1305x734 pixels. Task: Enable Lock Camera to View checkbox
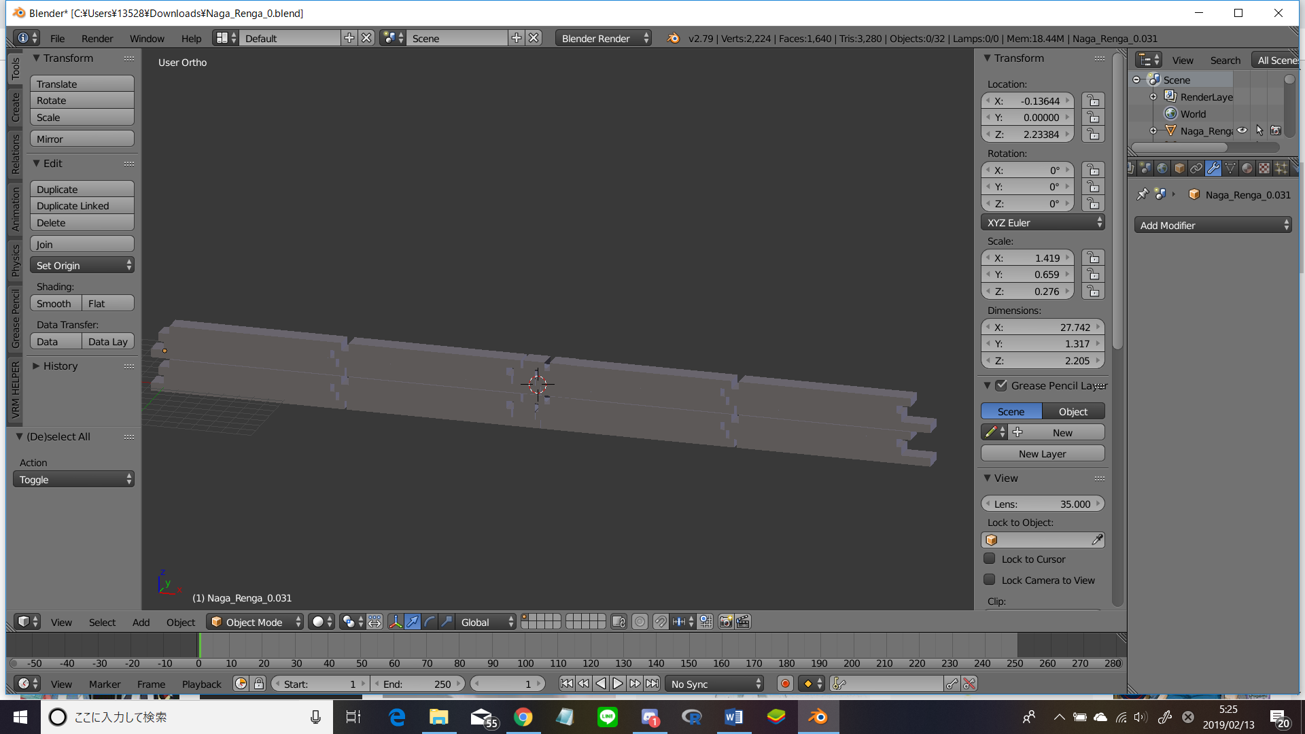coord(990,580)
